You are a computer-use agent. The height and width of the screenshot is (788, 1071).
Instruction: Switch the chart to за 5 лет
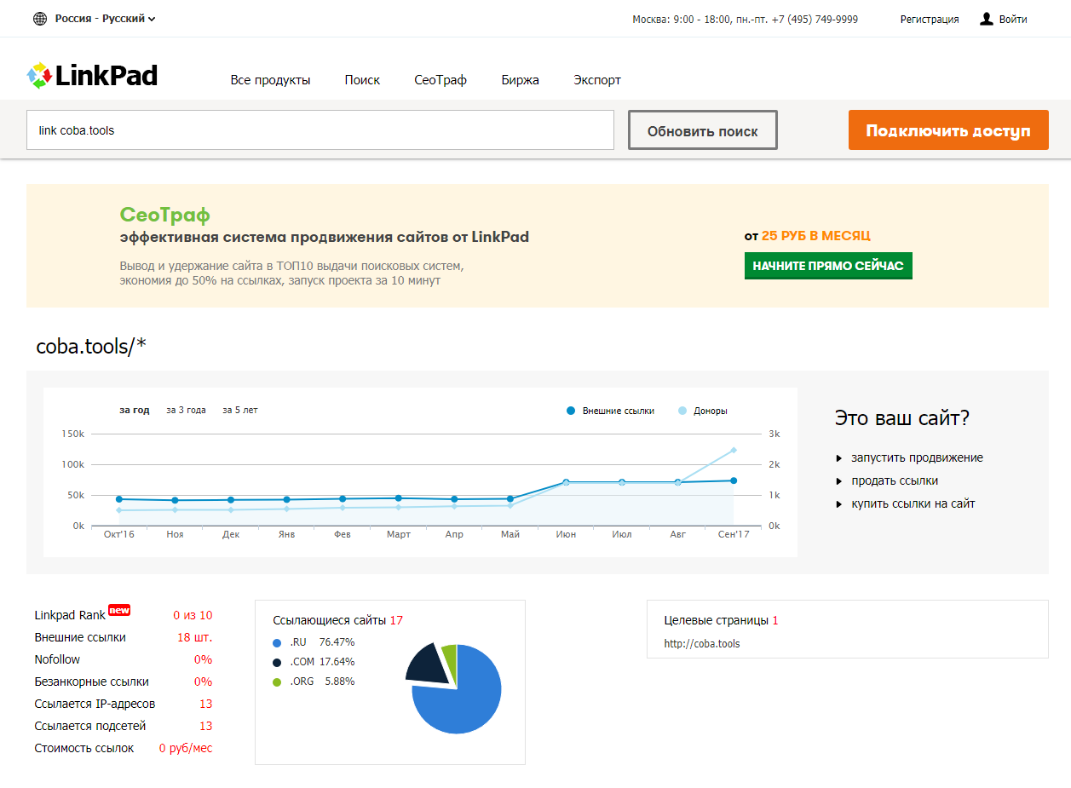[x=239, y=411]
